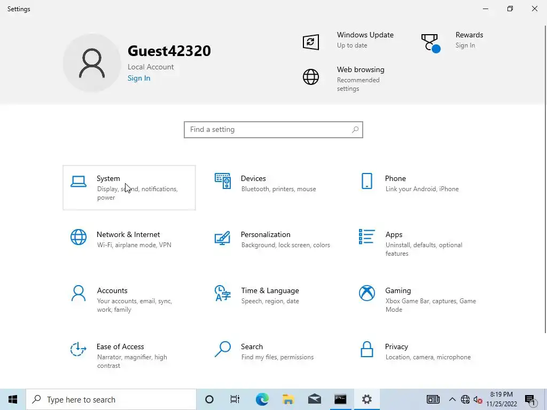The image size is (547, 410).
Task: Click the taskbar Type here to search box
Action: (111, 399)
